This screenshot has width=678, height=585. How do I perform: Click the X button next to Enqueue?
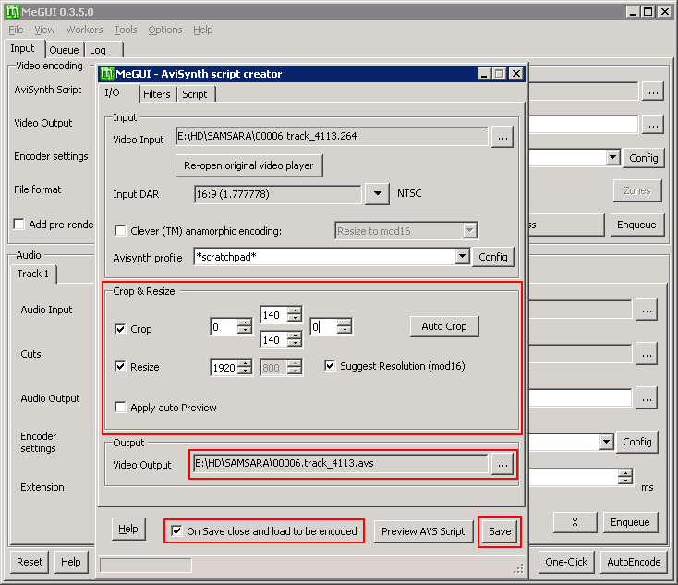(575, 522)
